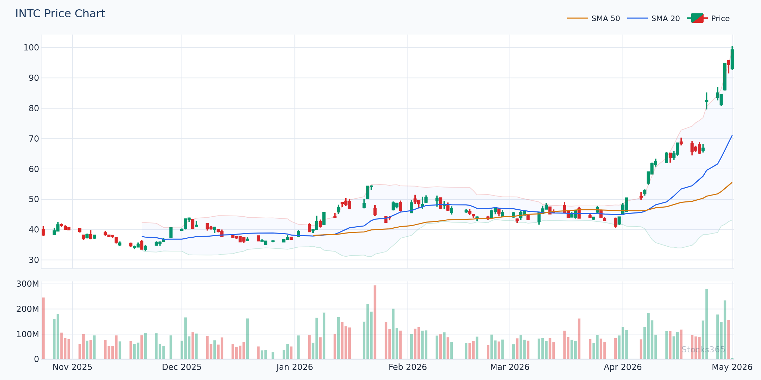Screen dimensions: 761x380
Task: Click the first red volume bar at chart start
Action: [x=43, y=328]
